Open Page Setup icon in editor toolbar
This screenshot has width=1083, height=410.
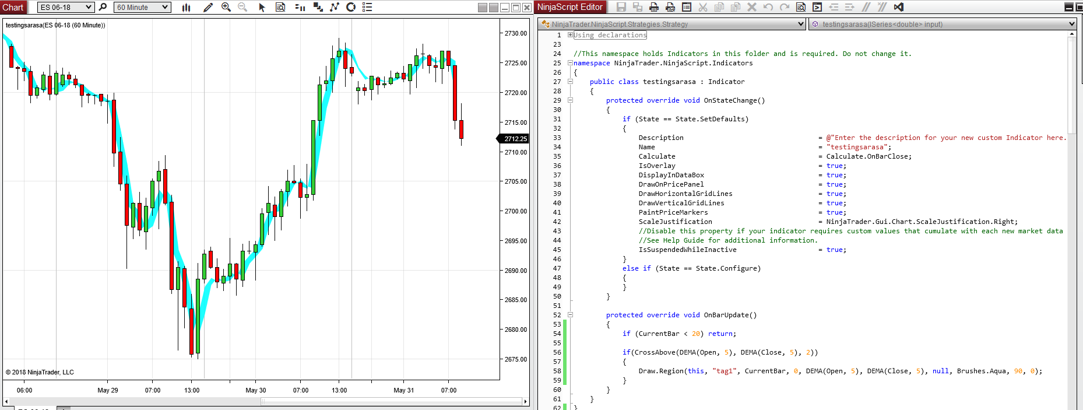coord(687,7)
